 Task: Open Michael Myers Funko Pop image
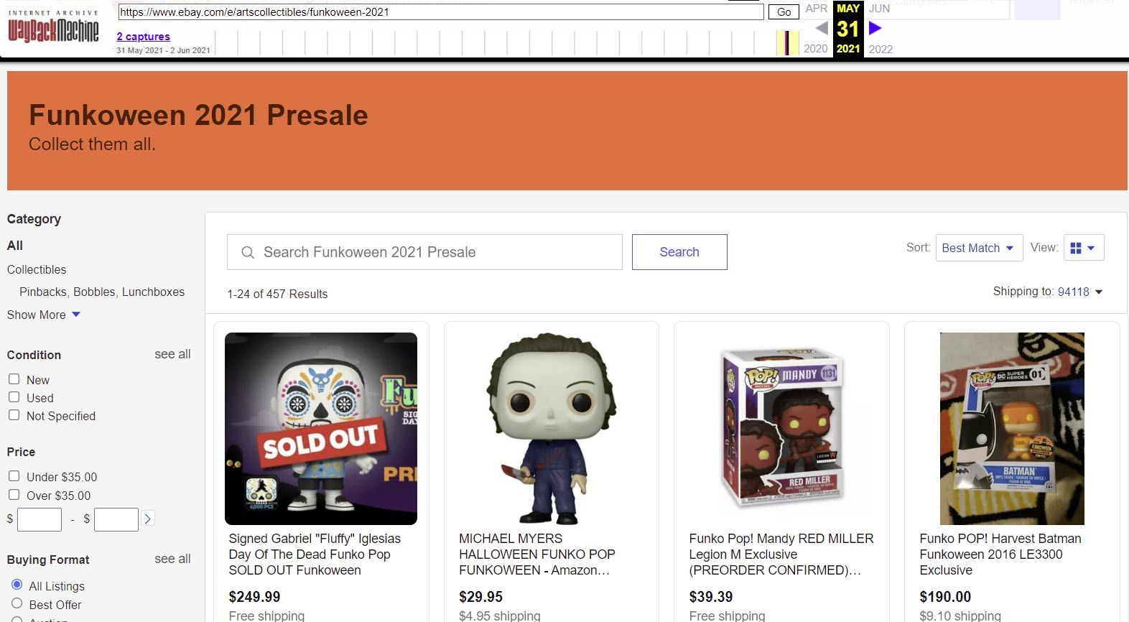551,429
